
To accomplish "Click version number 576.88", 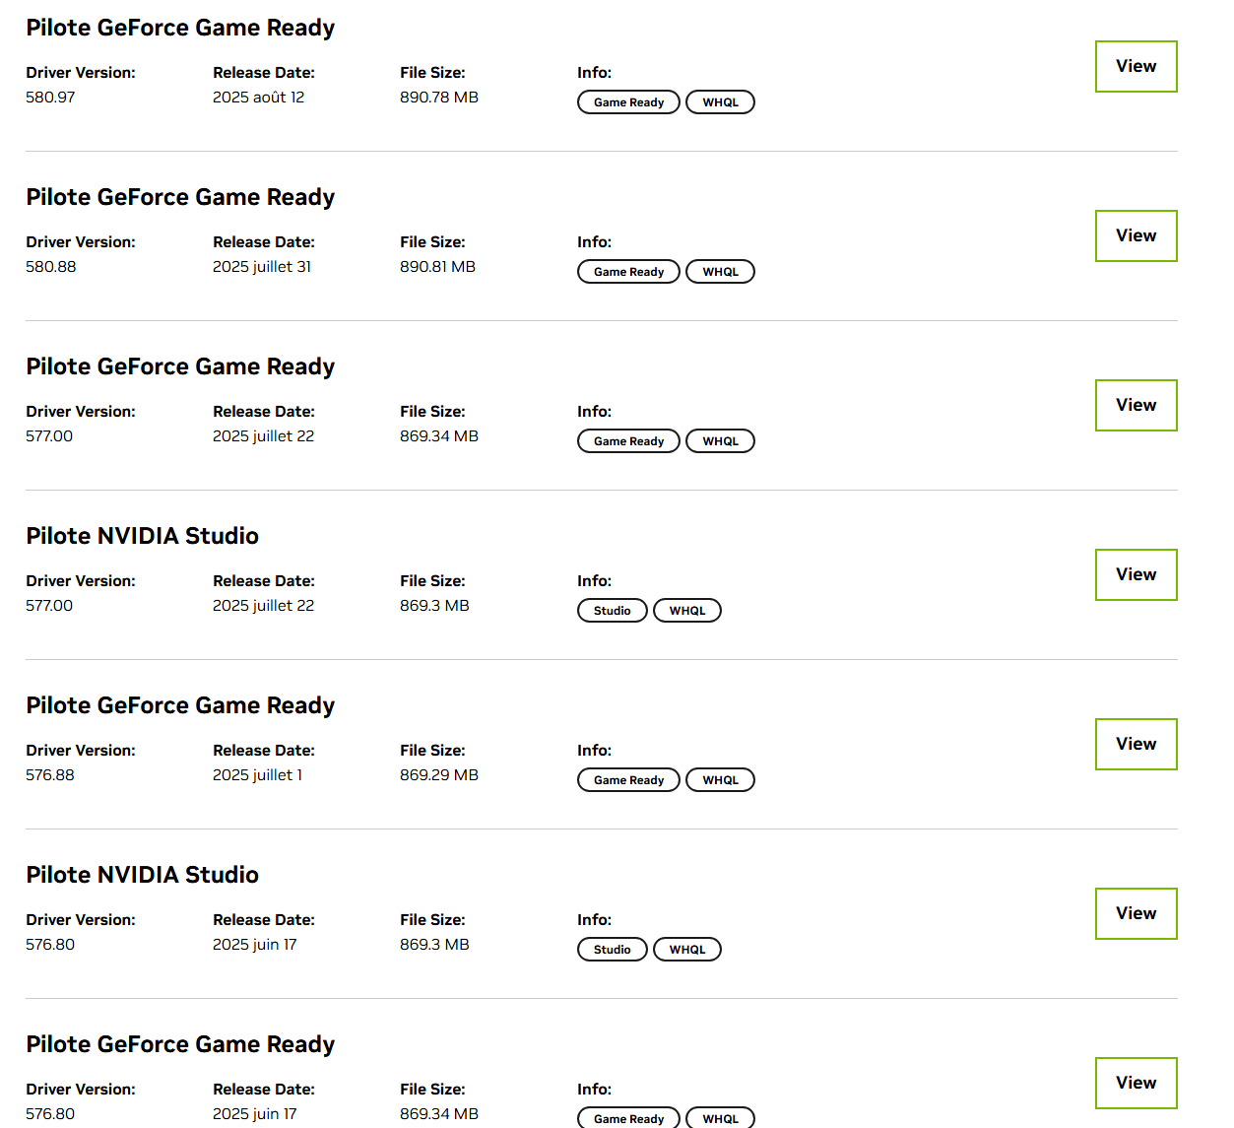I will [50, 775].
